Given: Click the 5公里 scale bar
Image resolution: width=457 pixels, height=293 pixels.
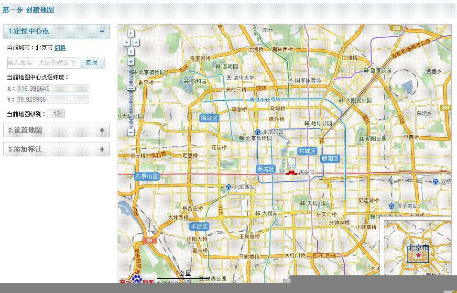Looking at the screenshot, I should [x=183, y=275].
